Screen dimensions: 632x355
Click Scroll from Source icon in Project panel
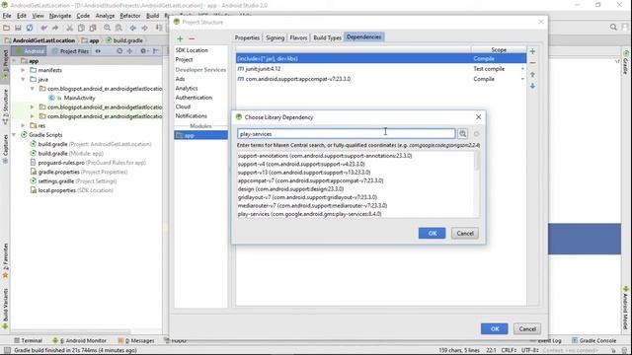(x=119, y=51)
